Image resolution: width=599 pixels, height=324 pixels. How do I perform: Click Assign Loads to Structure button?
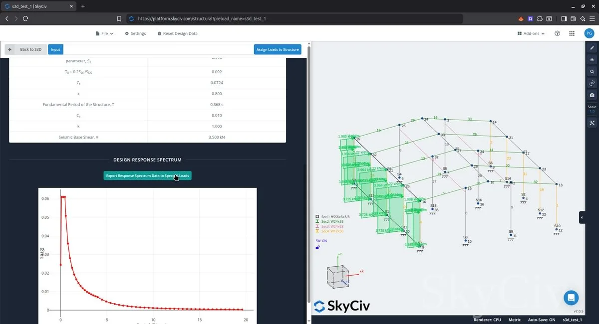click(x=278, y=49)
